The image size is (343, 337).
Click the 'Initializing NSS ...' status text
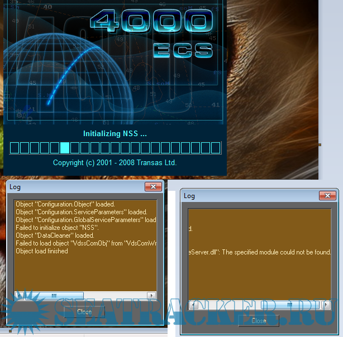(x=115, y=134)
